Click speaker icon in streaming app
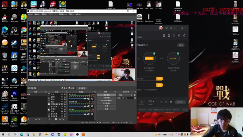This screenshot has width=243, height=137. click(150, 101)
